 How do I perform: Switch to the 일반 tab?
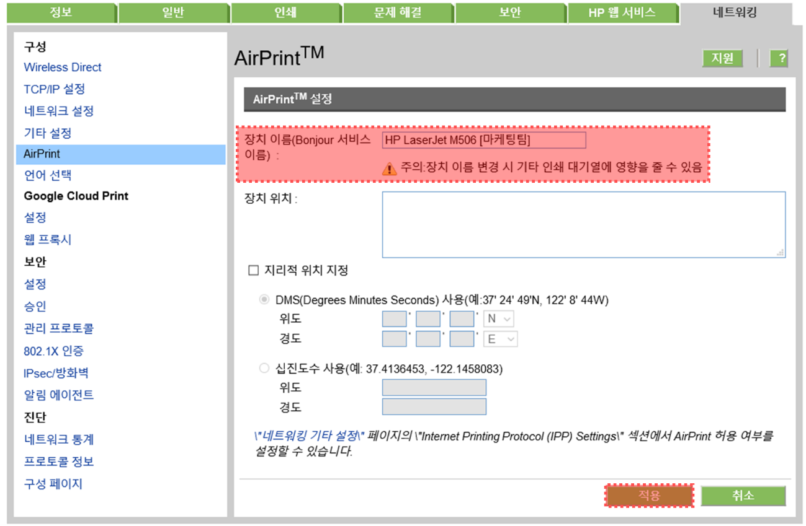point(172,12)
